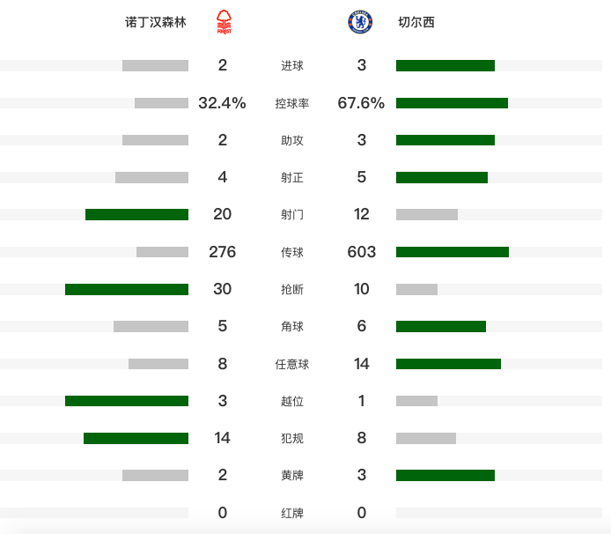
Task: Click Forest's 276 passes value
Action: pyautogui.click(x=222, y=252)
